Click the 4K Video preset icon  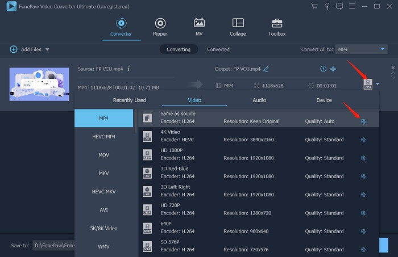(147, 136)
